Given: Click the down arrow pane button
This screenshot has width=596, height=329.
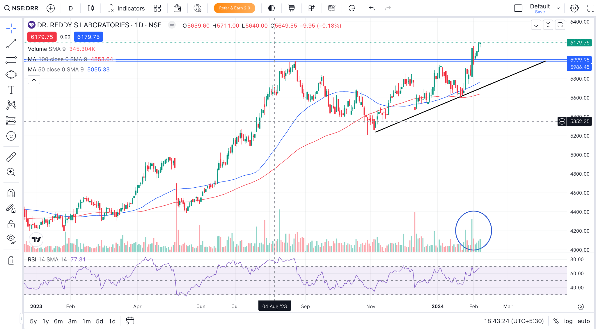Looking at the screenshot, I should pyautogui.click(x=536, y=25).
